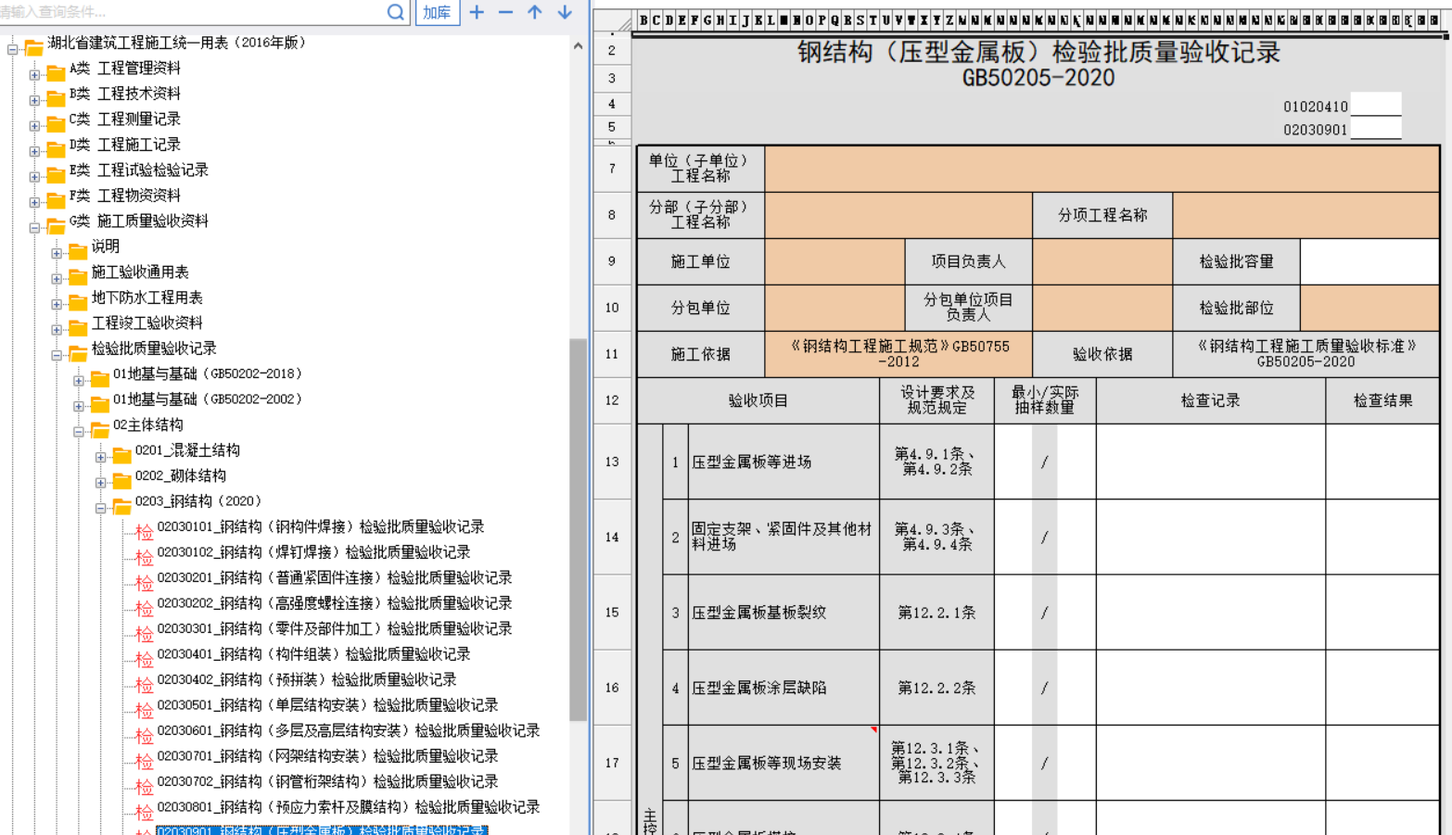Open the 钢构件焊接 inspection record item
The width and height of the screenshot is (1452, 835).
(x=320, y=527)
